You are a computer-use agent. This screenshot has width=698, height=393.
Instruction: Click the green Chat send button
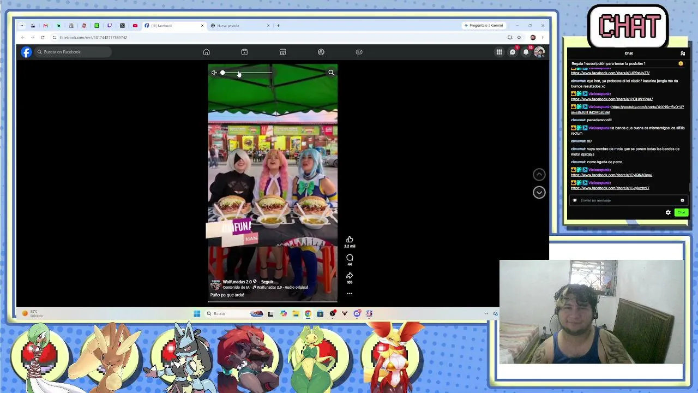coord(681,212)
